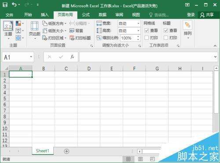The image size is (220, 163).
Task: Check Headings Print (打印) checkbox
Action: 166,38
